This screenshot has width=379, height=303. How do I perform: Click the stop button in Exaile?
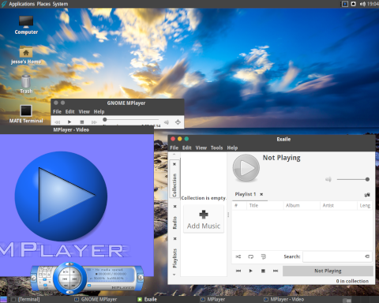pyautogui.click(x=263, y=271)
